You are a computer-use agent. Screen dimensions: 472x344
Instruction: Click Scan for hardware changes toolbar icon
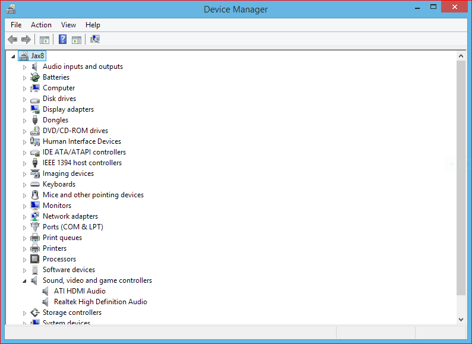[x=95, y=39]
